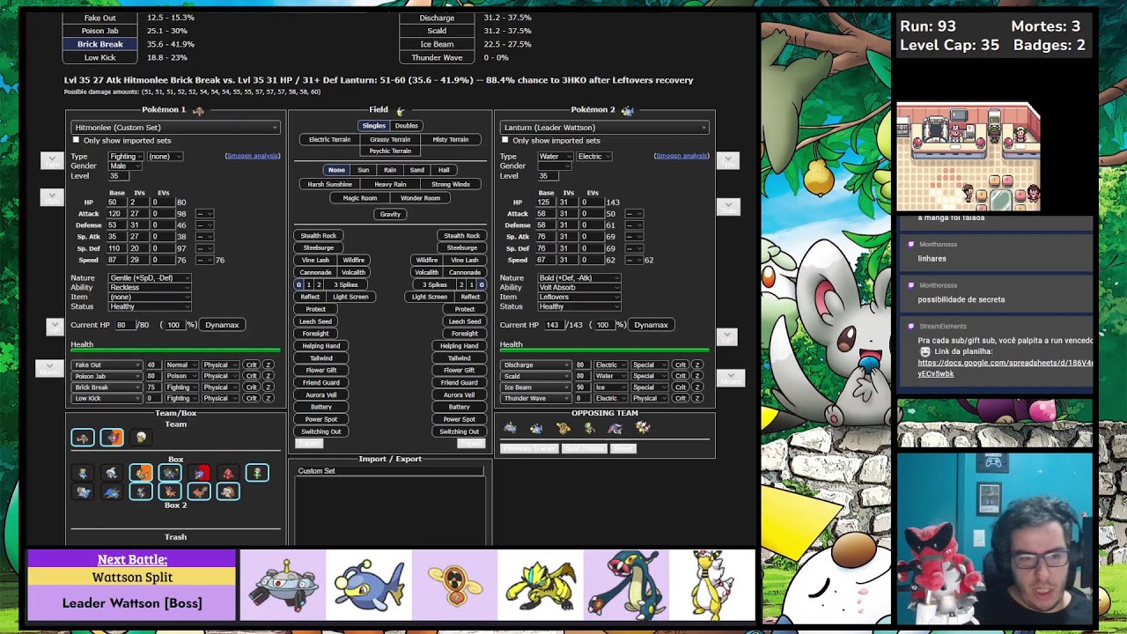Click the Wonder Room button

[420, 198]
